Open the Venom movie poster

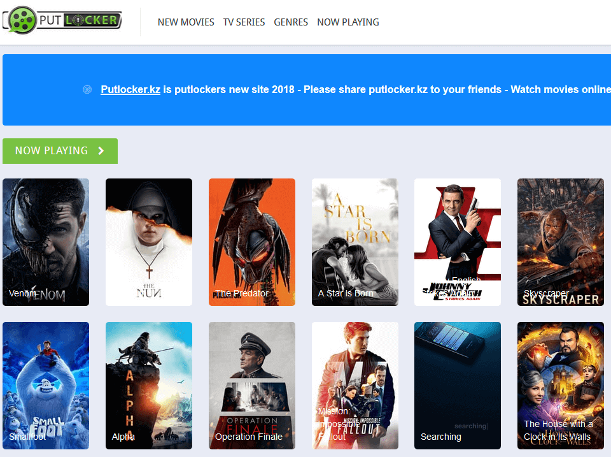pyautogui.click(x=46, y=242)
